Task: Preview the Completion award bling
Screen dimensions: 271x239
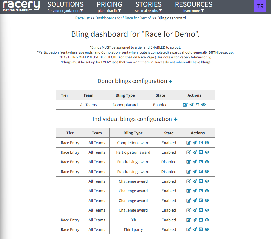Action: pyautogui.click(x=207, y=143)
